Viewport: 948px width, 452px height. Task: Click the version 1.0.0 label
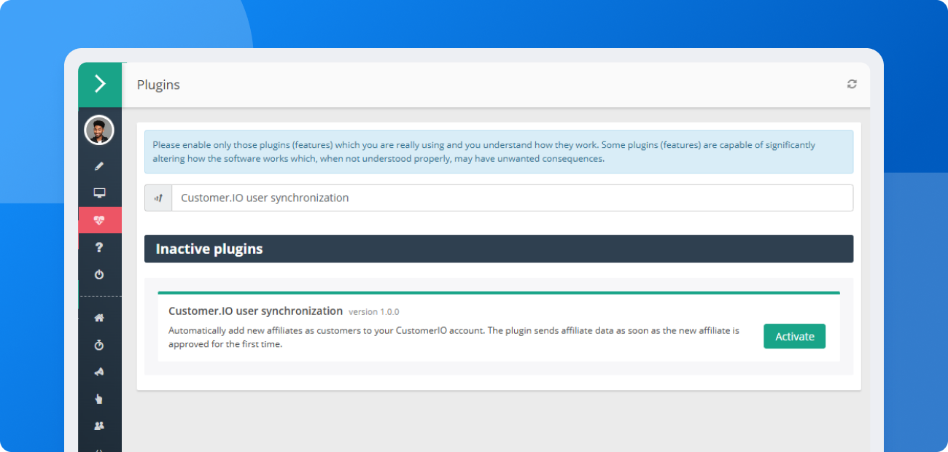373,311
